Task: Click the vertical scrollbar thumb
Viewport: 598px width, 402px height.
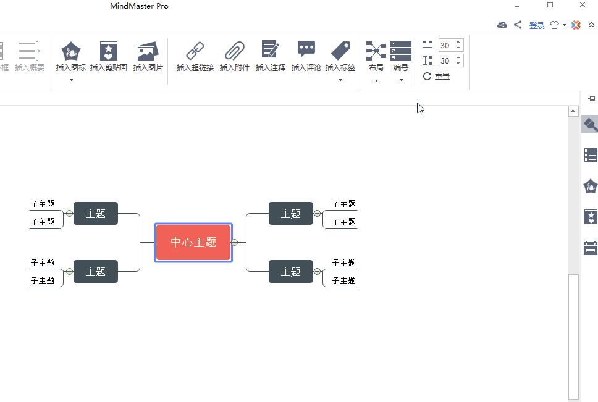Action: 573,336
